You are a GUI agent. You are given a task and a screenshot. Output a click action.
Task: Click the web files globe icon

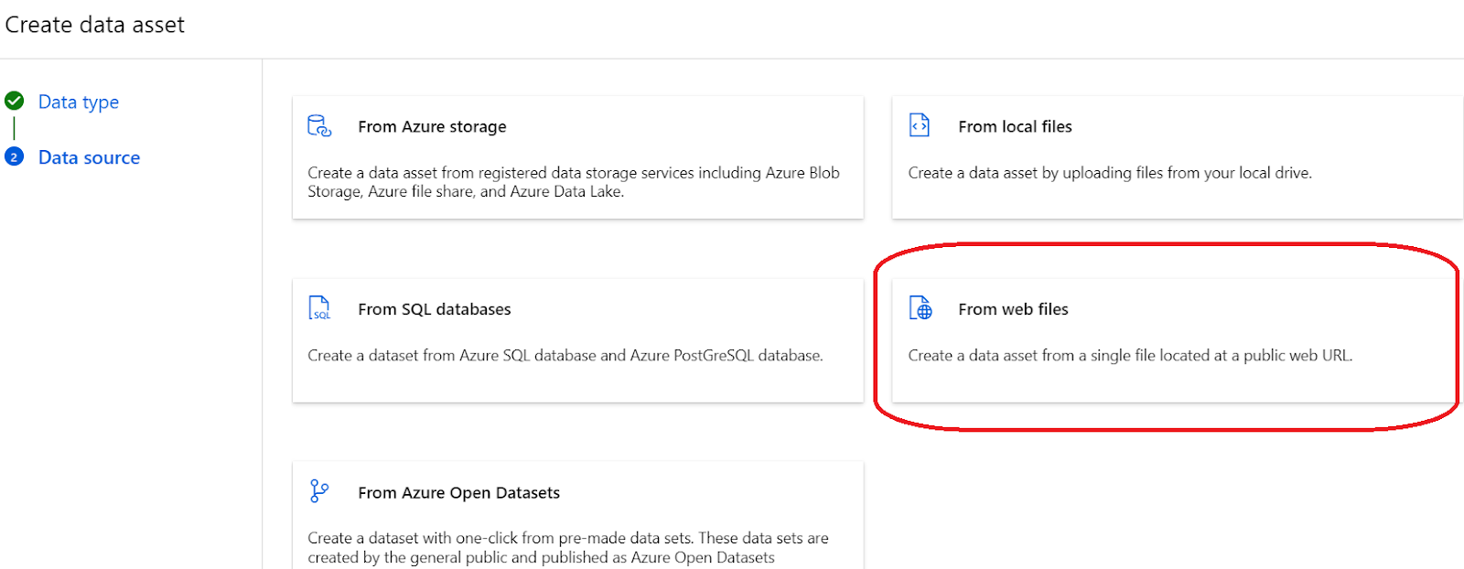coord(920,308)
